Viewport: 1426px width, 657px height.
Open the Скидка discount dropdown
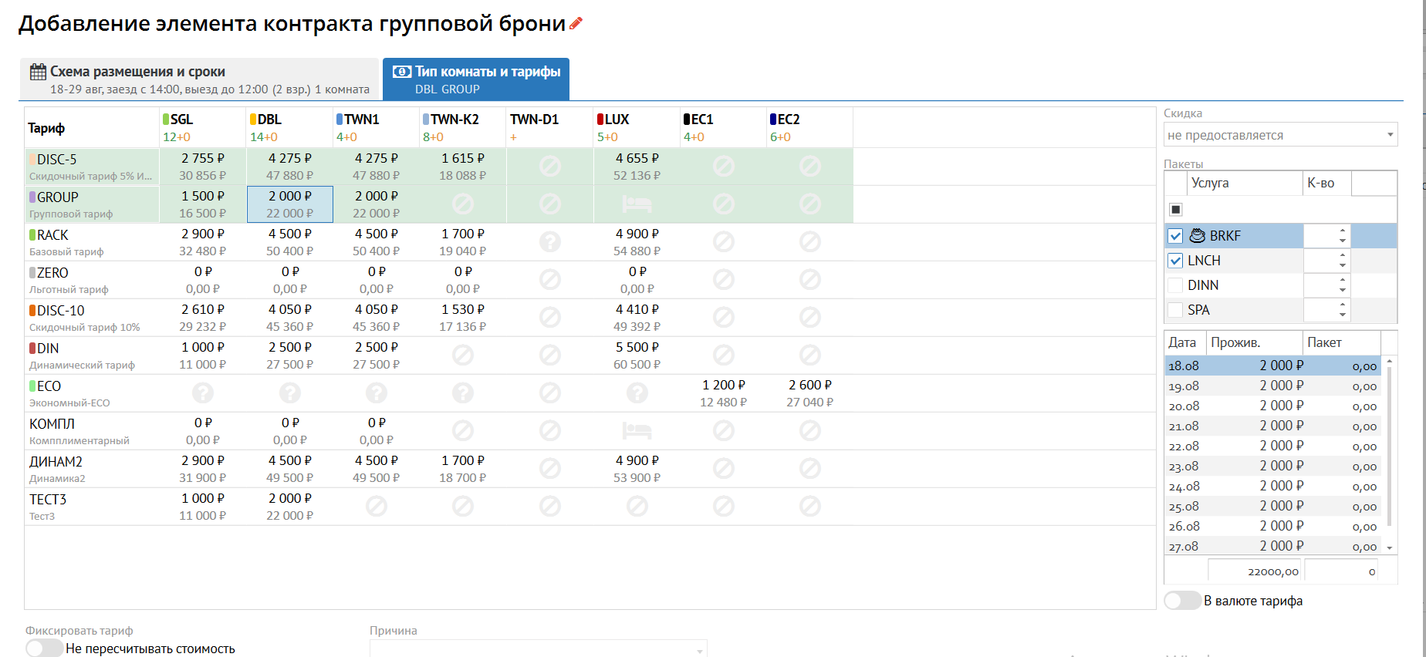[1280, 135]
